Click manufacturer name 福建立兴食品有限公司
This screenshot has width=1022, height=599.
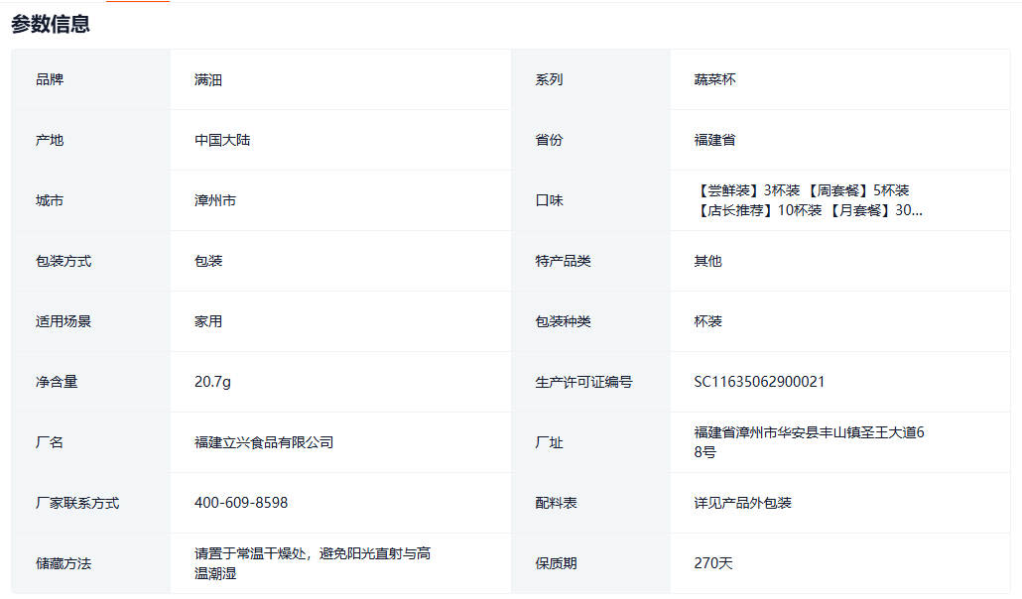(x=264, y=442)
